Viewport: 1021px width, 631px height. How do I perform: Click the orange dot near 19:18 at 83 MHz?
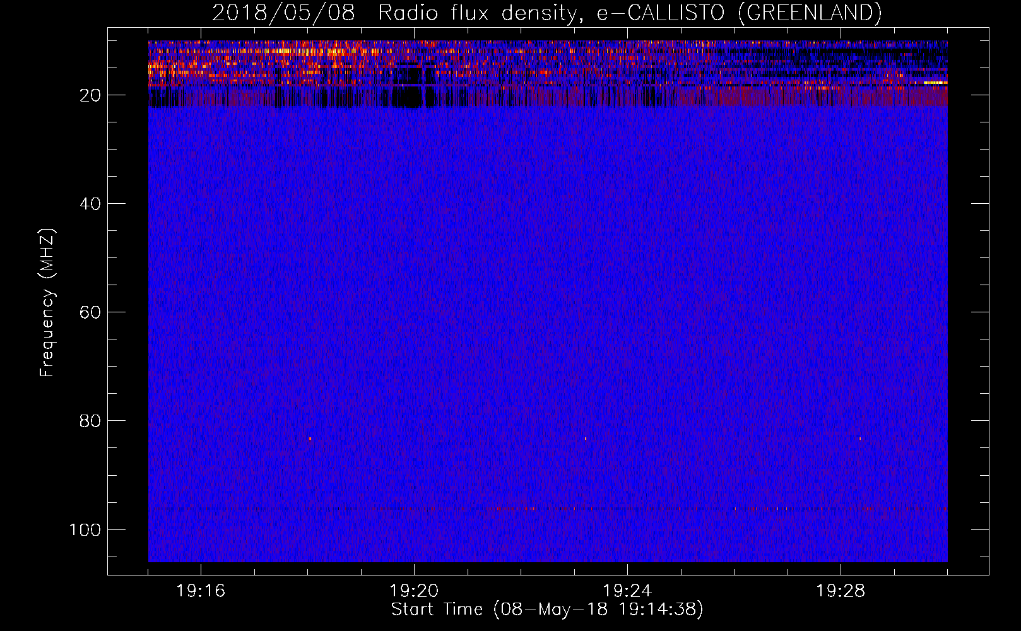point(310,438)
